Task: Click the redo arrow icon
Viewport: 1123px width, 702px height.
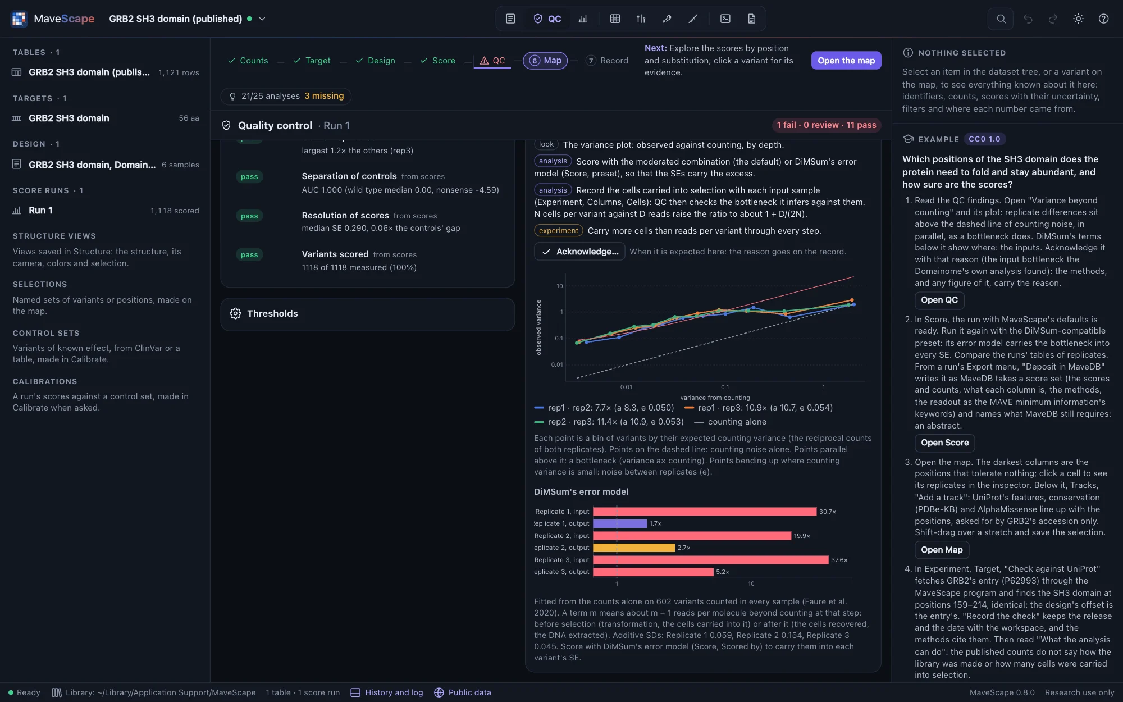Action: pyautogui.click(x=1053, y=19)
